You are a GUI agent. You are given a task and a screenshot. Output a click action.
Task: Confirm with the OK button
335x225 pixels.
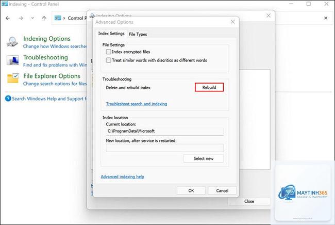[x=191, y=190]
